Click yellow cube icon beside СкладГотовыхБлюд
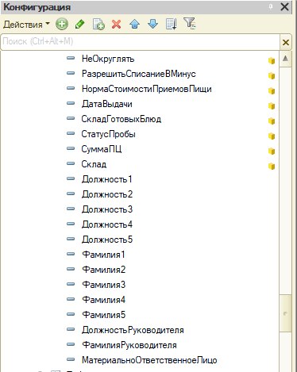Image resolution: width=297 pixels, height=372 pixels. pyautogui.click(x=272, y=121)
